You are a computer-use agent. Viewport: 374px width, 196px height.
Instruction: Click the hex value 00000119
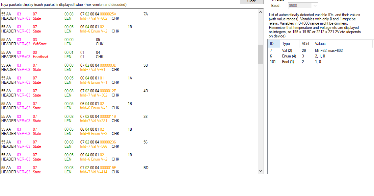[x=108, y=117]
